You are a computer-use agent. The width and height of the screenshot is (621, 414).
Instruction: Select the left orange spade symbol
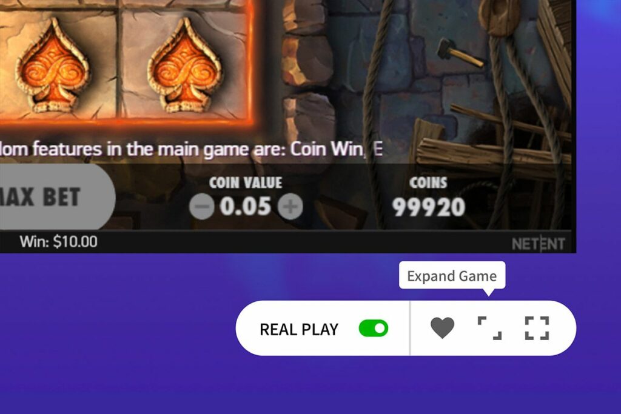pyautogui.click(x=53, y=65)
